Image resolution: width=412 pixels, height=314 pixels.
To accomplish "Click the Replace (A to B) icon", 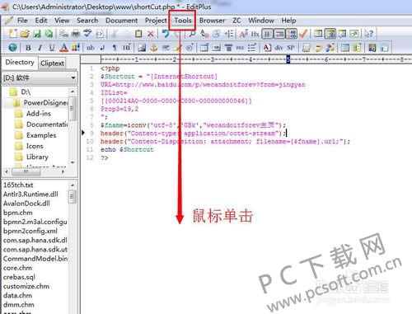I will pos(204,34).
